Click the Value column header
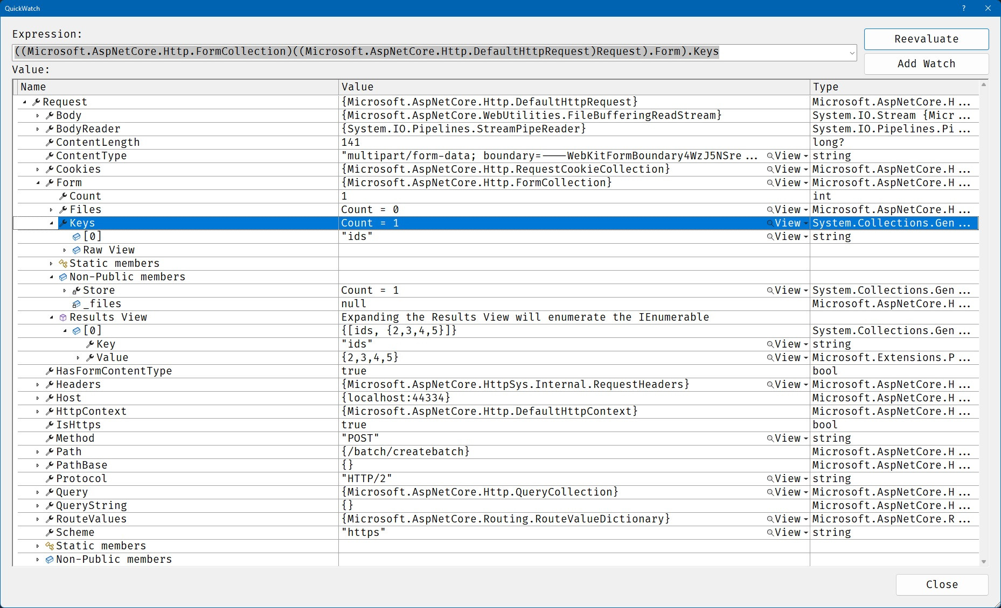Screen dimensions: 1001x608 pyautogui.click(x=574, y=87)
